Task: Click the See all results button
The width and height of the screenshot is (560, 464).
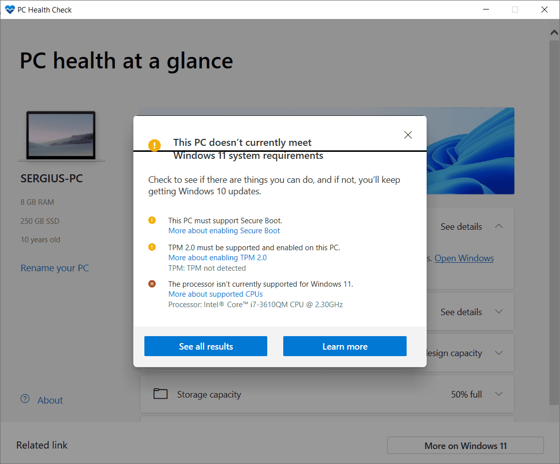Action: tap(206, 346)
